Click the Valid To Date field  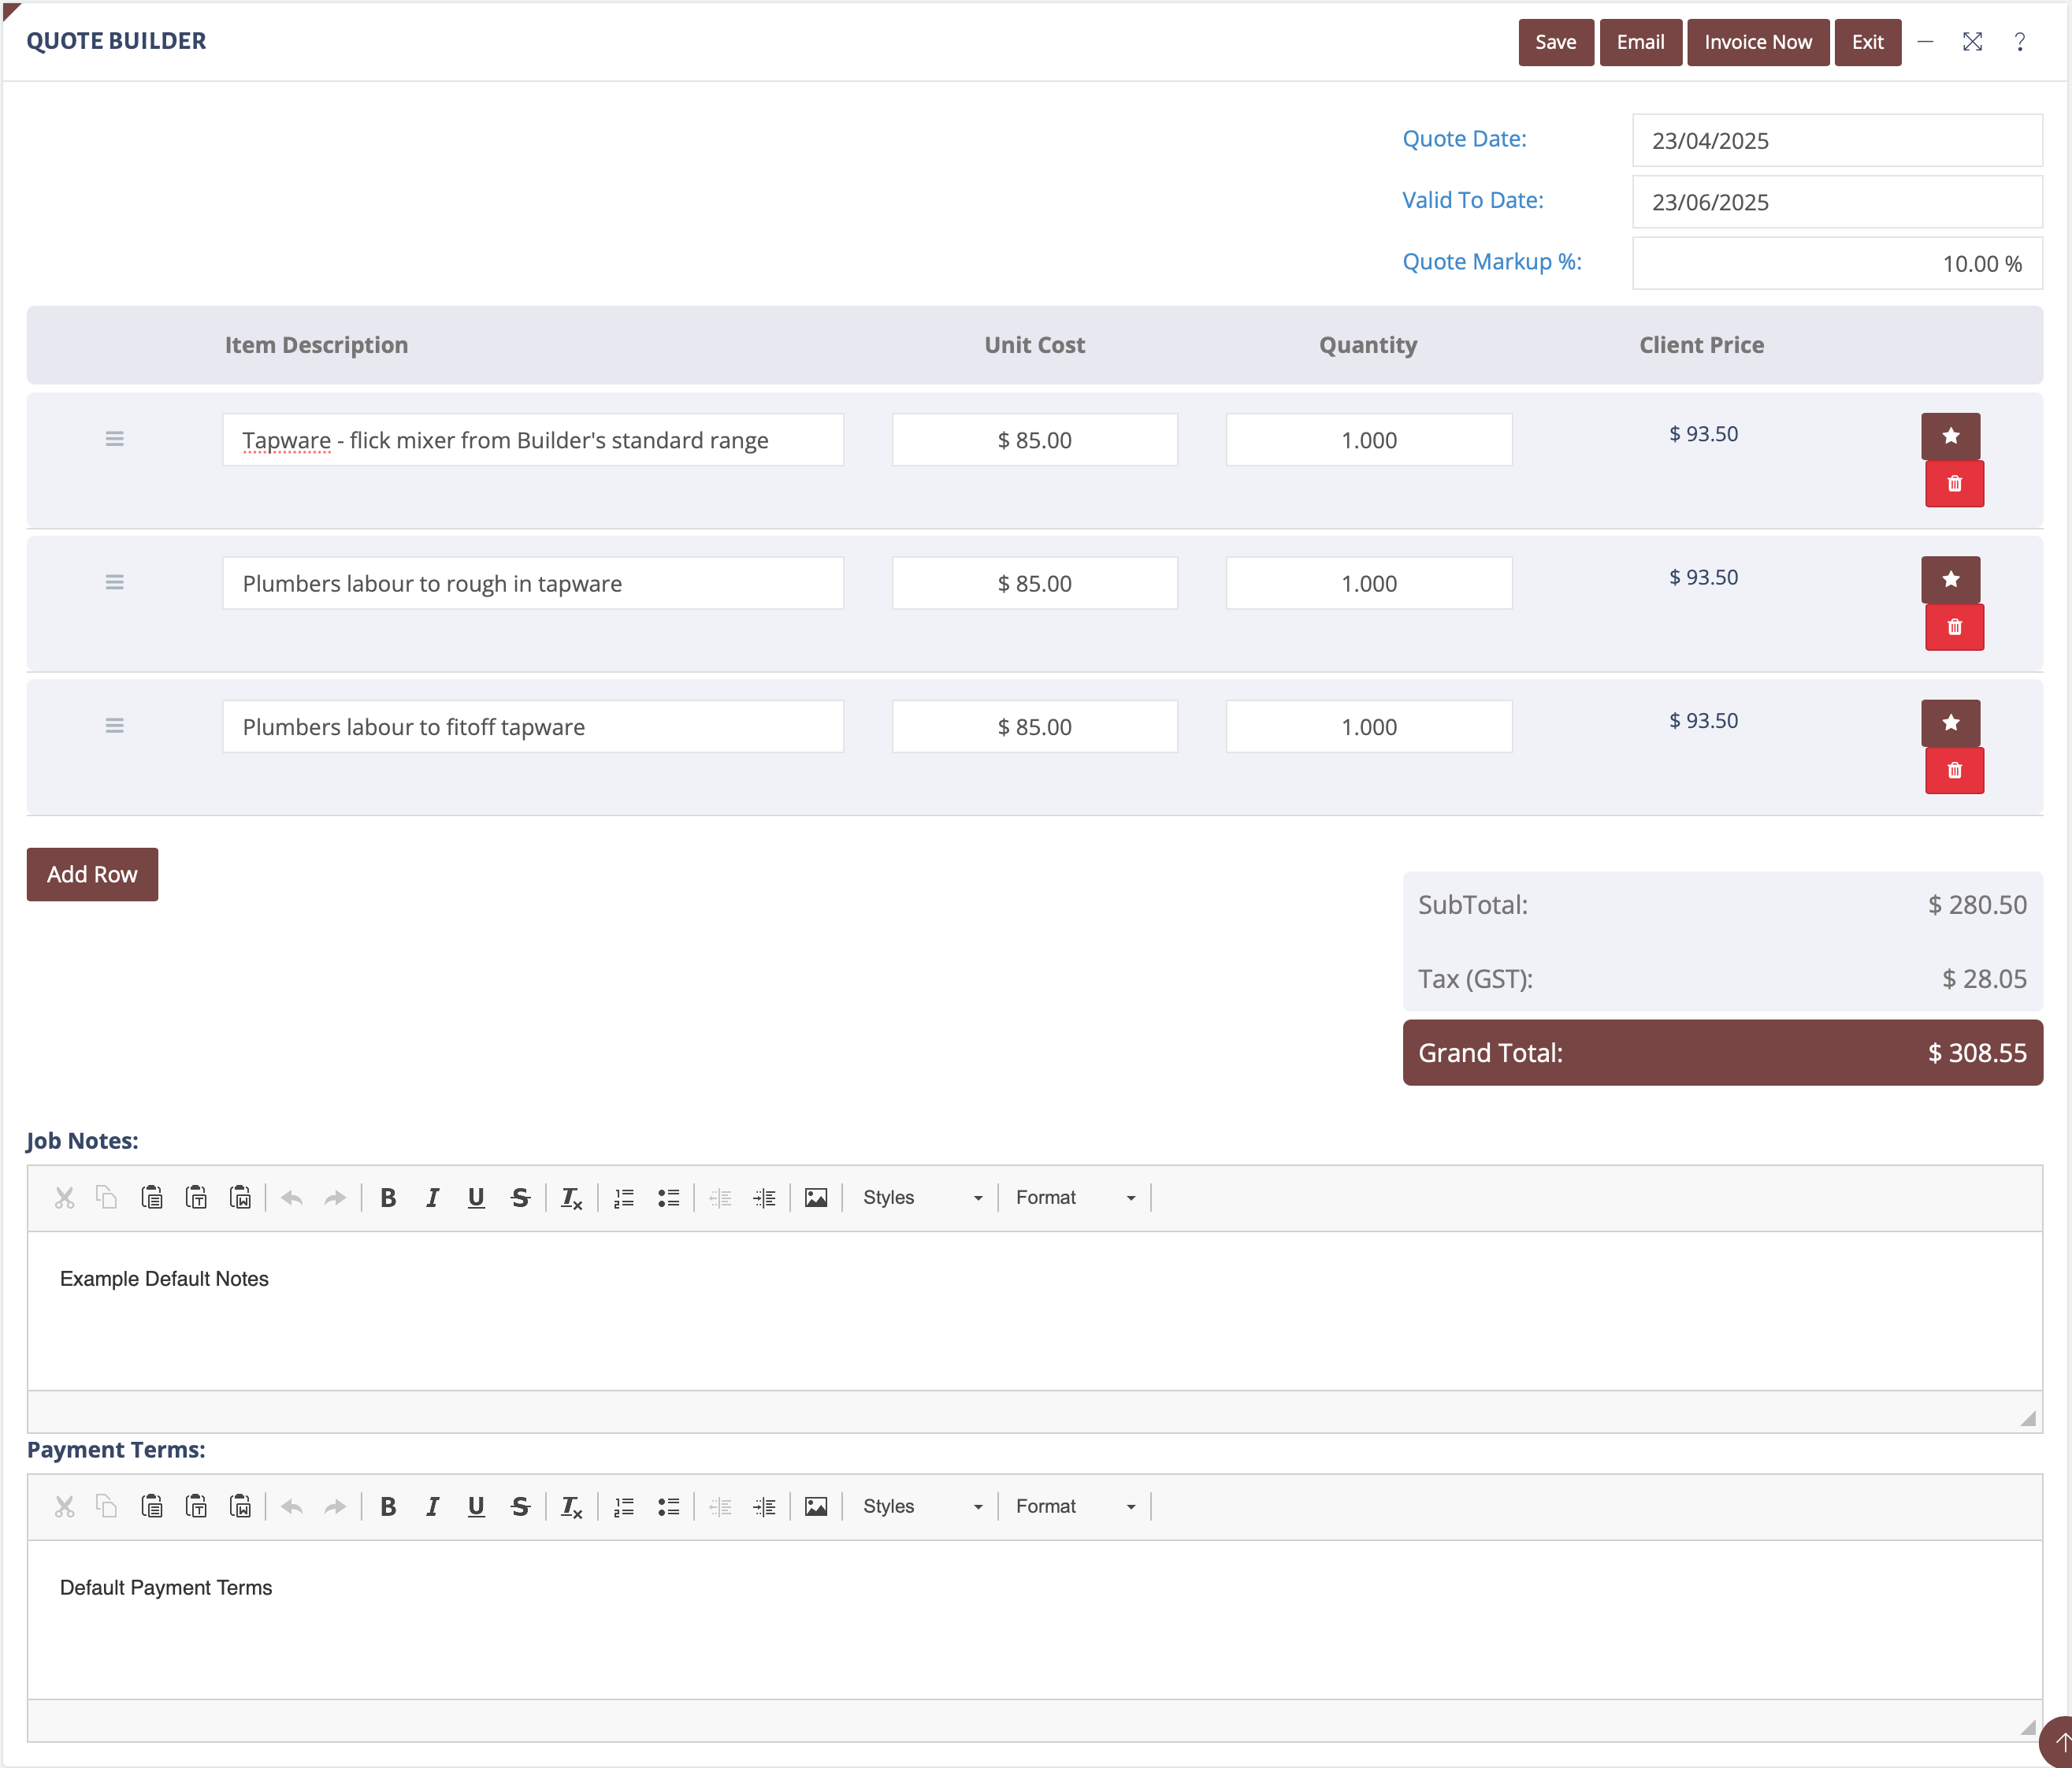pos(1836,202)
